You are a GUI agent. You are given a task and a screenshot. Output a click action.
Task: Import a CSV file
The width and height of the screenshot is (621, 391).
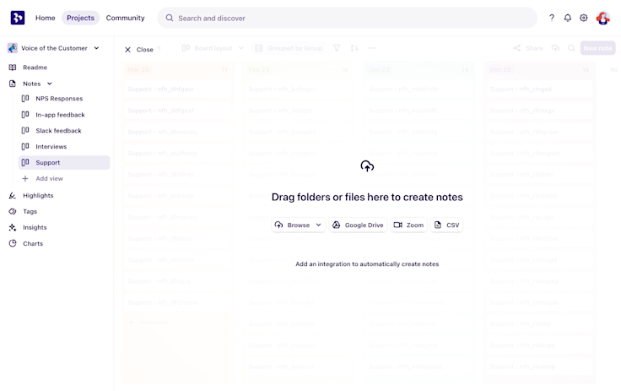pyautogui.click(x=446, y=225)
